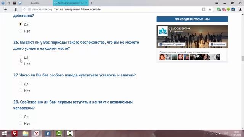Click the page vertical scrollbar thumb
This screenshot has width=244, height=137.
(x=242, y=59)
